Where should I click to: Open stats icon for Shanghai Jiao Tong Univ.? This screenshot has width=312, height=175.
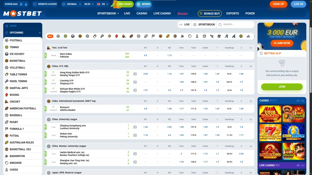135,162
